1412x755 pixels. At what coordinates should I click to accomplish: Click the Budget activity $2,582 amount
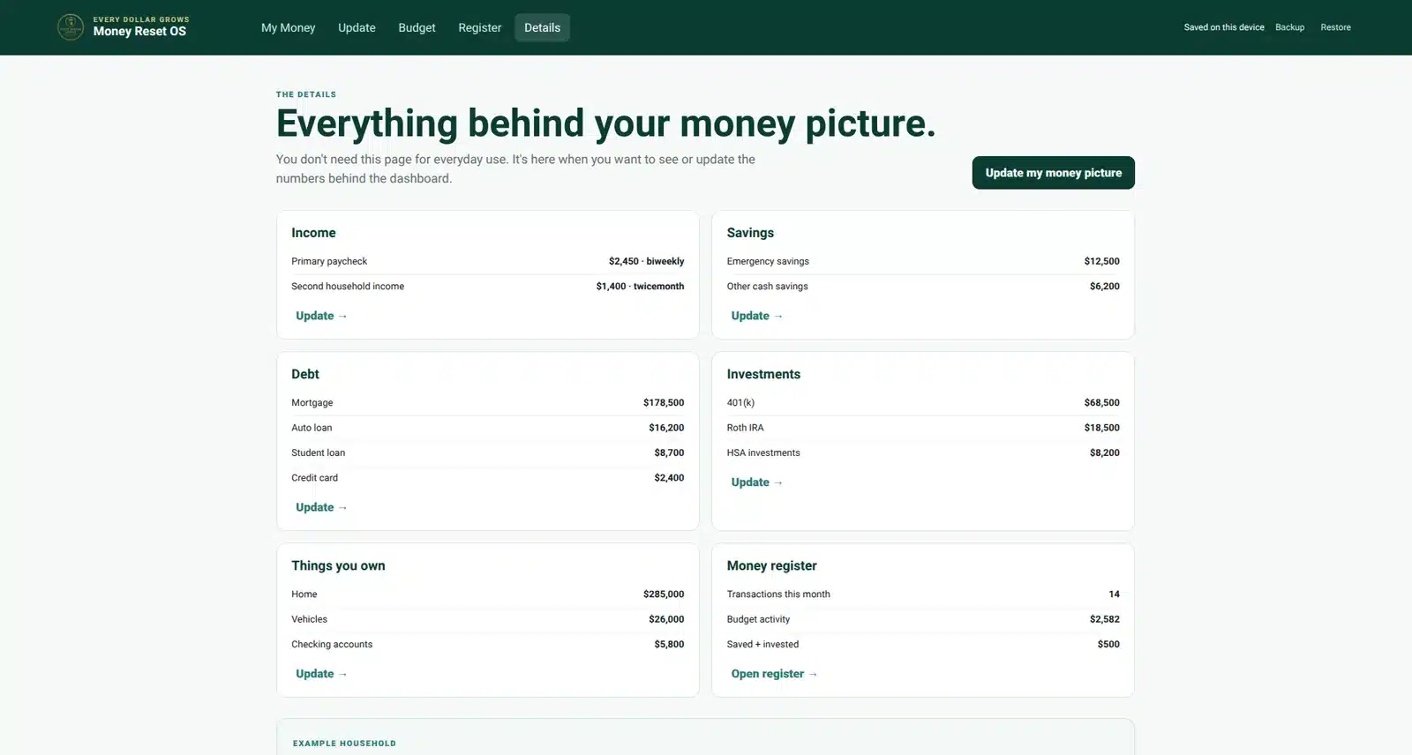click(1104, 619)
